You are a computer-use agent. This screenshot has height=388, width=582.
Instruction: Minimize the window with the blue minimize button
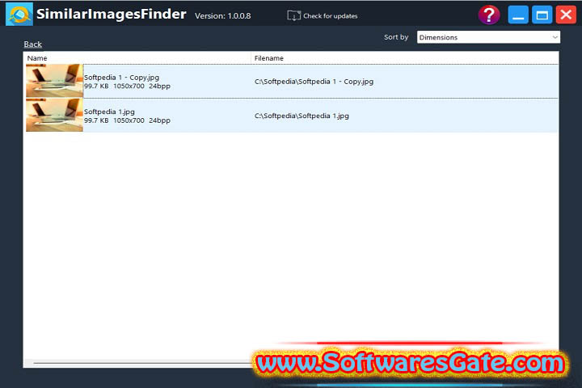(x=518, y=15)
